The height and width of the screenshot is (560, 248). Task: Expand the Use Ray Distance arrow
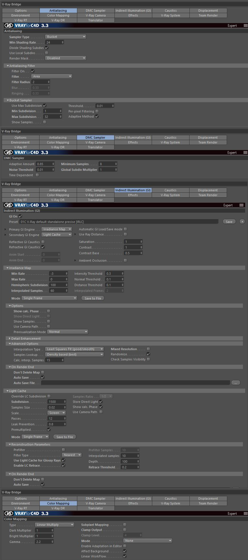coord(75,234)
